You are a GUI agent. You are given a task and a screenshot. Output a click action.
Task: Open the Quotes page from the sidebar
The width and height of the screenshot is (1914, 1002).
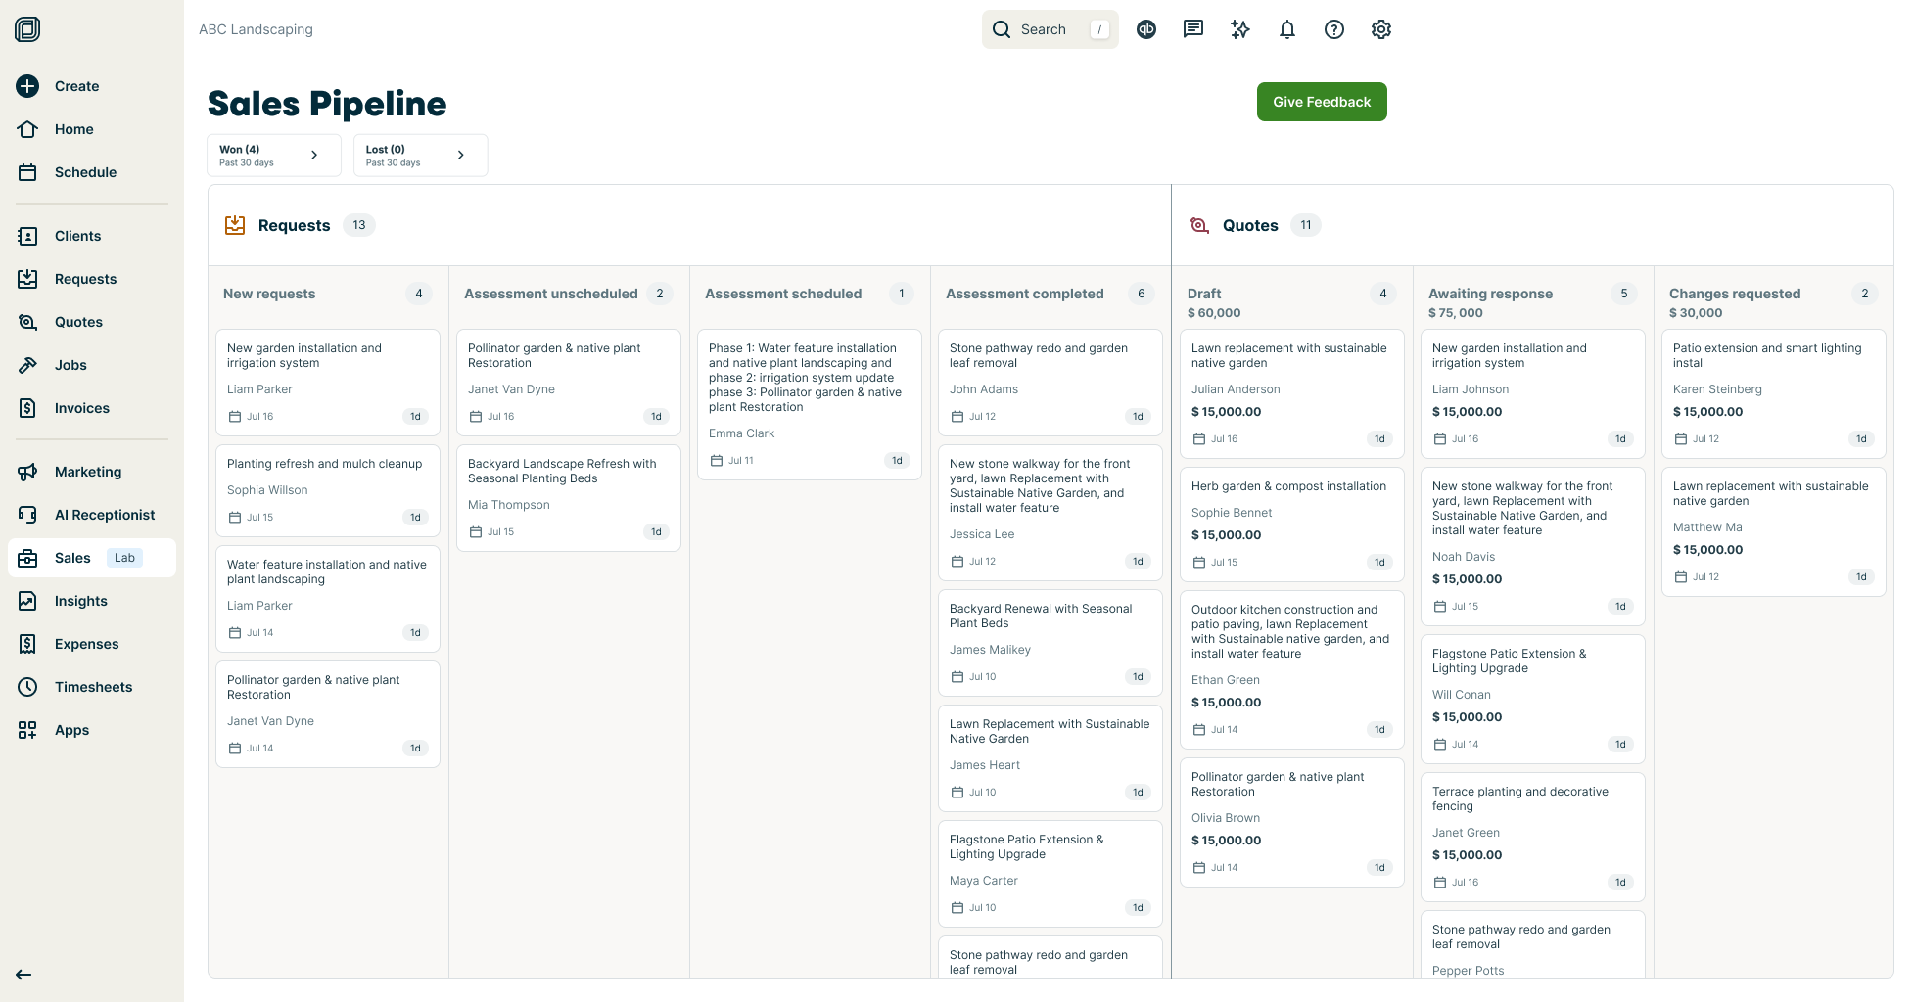77,322
